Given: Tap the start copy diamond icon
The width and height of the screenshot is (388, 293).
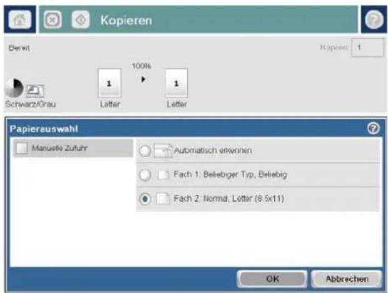Looking at the screenshot, I should (x=81, y=19).
